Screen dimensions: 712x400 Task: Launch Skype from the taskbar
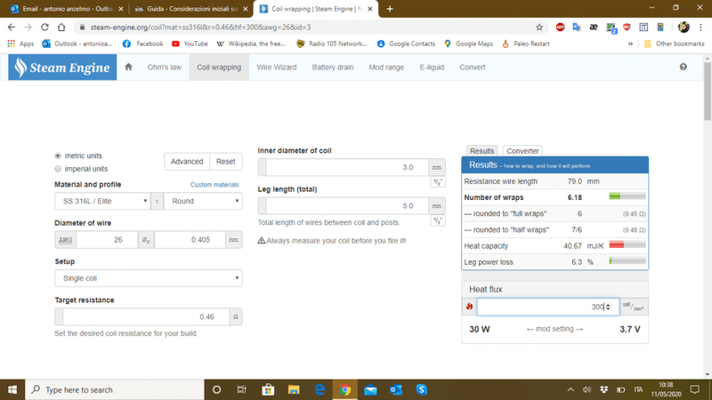421,389
